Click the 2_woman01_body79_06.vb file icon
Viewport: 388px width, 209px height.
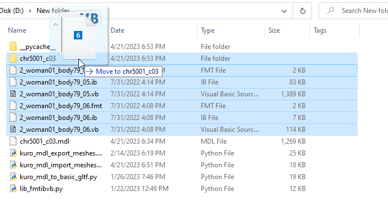pyautogui.click(x=13, y=130)
